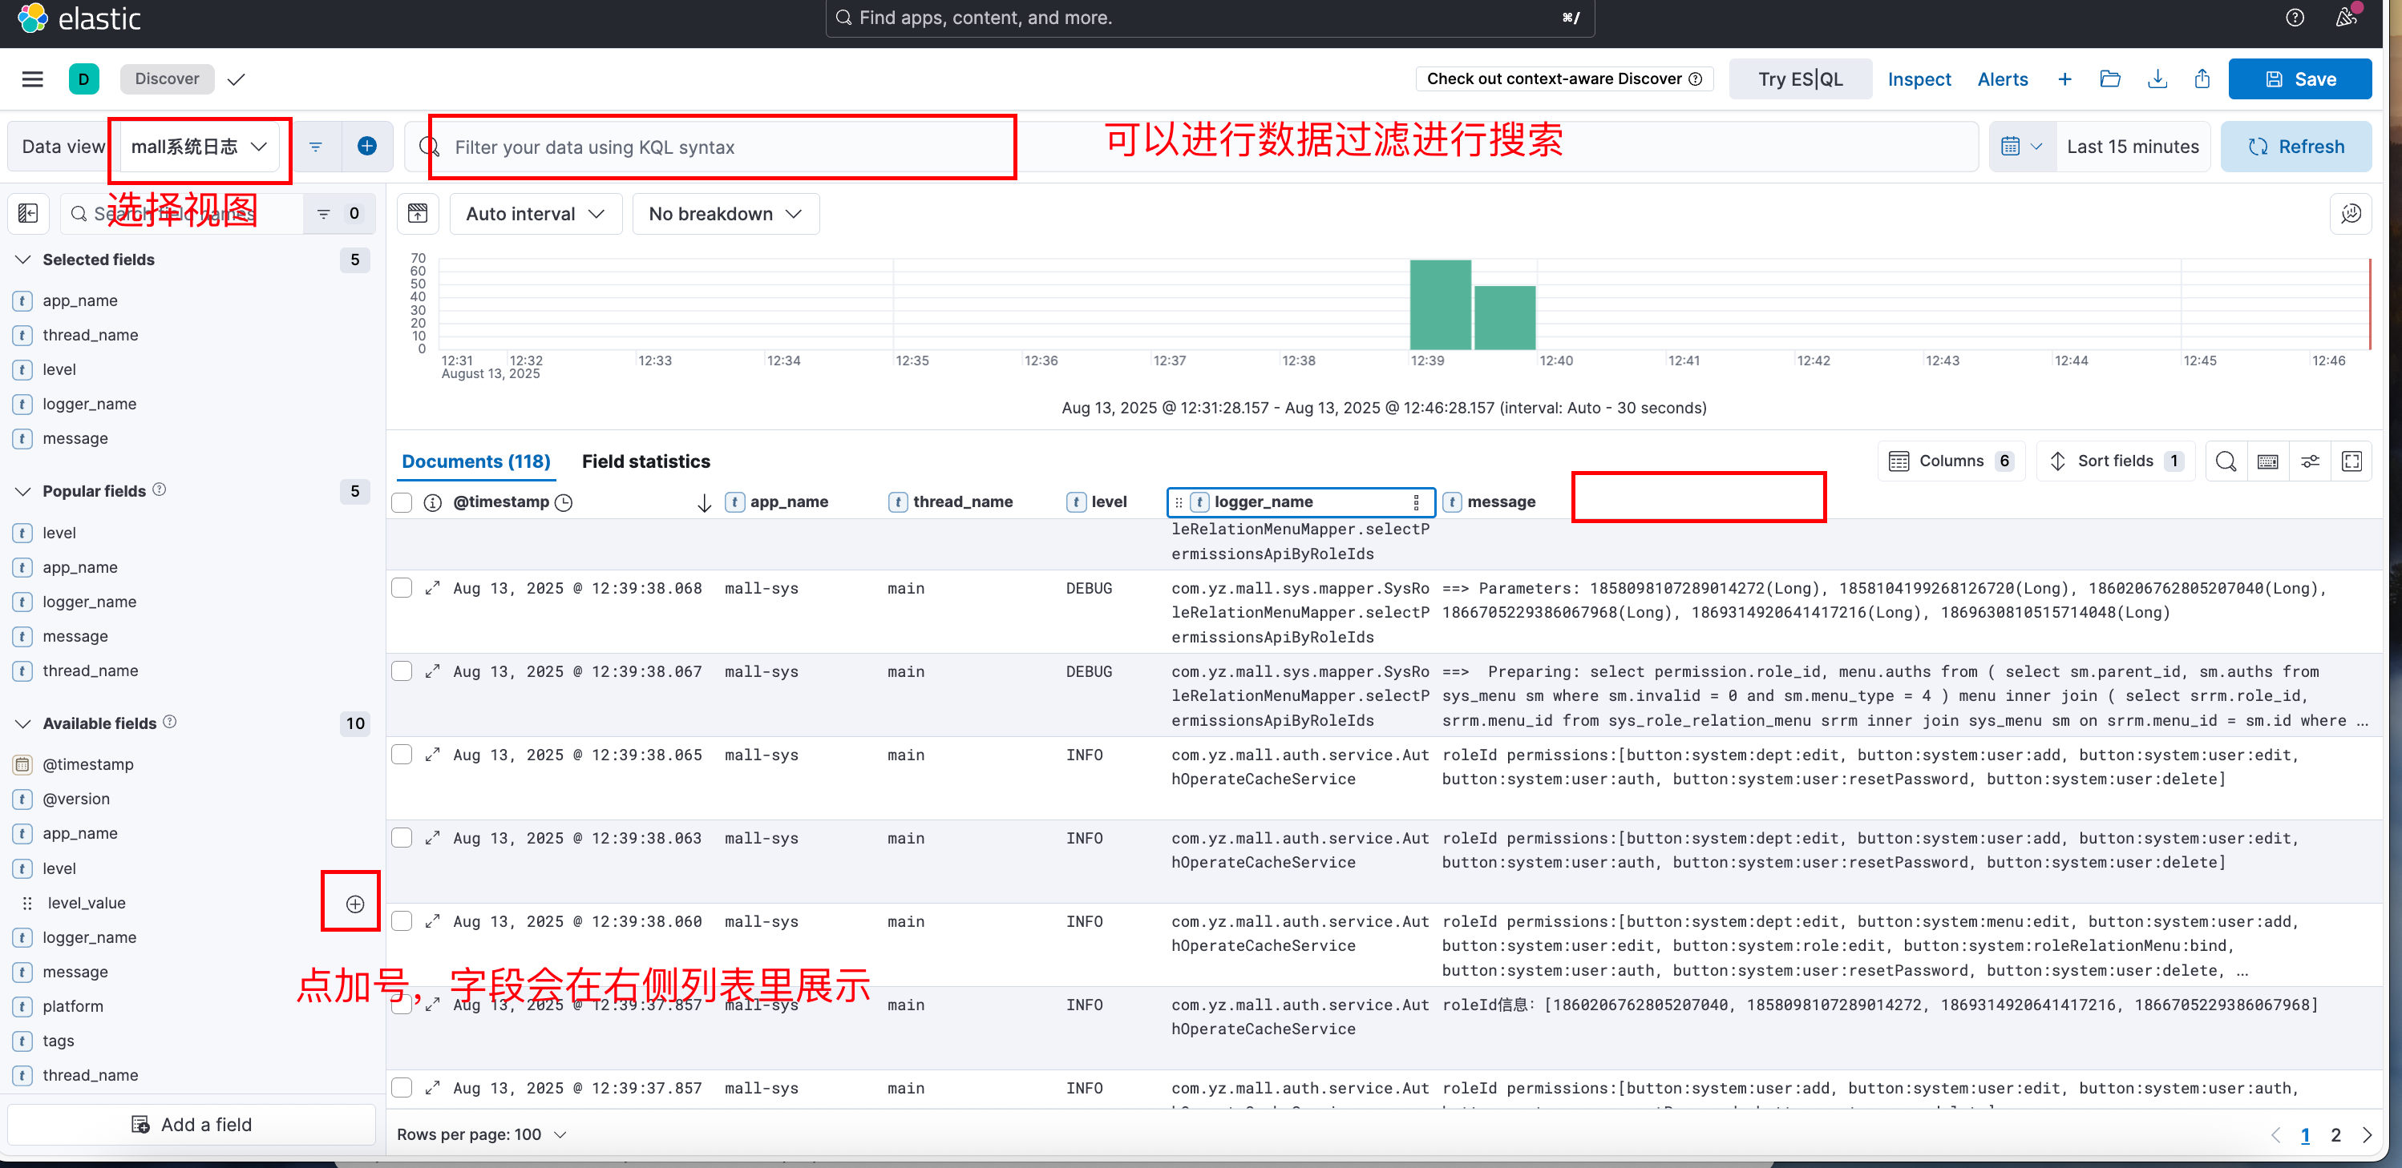Open the Columns selector
Viewport: 2402px width, 1168px height.
point(1951,461)
